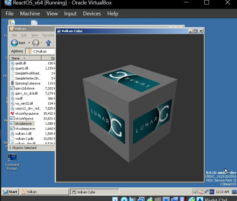Open the VirtualBox Input menu
Image resolution: width=237 pixels, height=201 pixels.
(x=70, y=14)
